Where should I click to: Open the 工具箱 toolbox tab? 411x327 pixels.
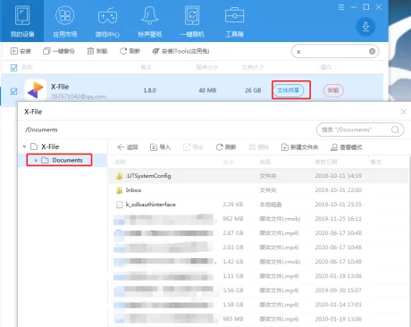tap(234, 21)
